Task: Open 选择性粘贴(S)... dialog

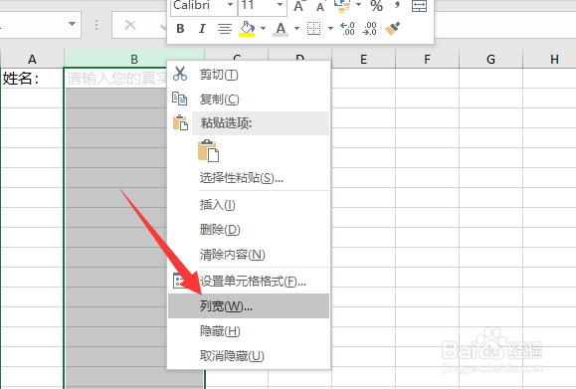Action: (249, 178)
